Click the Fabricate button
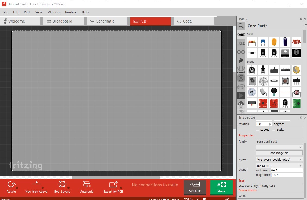This screenshot has width=307, height=200. click(195, 187)
